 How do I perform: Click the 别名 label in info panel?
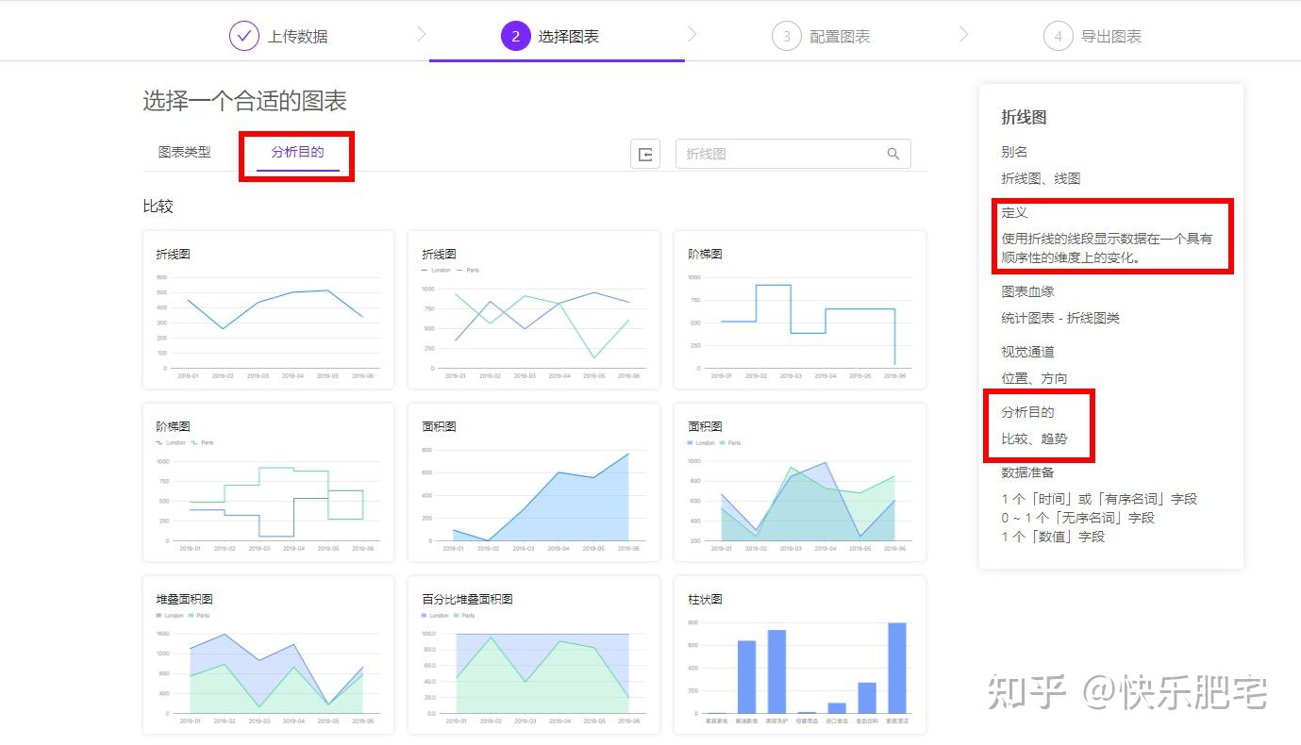click(x=1014, y=151)
